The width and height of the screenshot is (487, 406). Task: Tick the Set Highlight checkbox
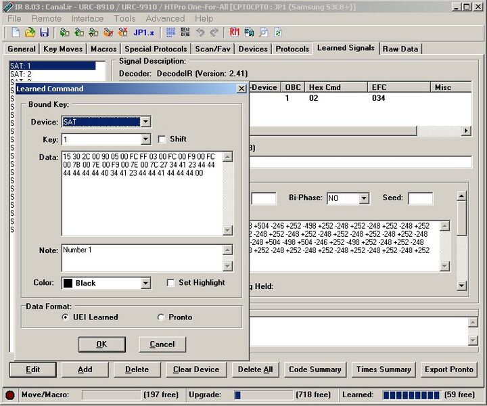pyautogui.click(x=170, y=283)
